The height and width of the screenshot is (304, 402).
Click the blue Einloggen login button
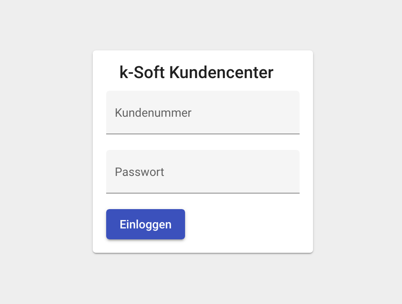click(x=146, y=224)
